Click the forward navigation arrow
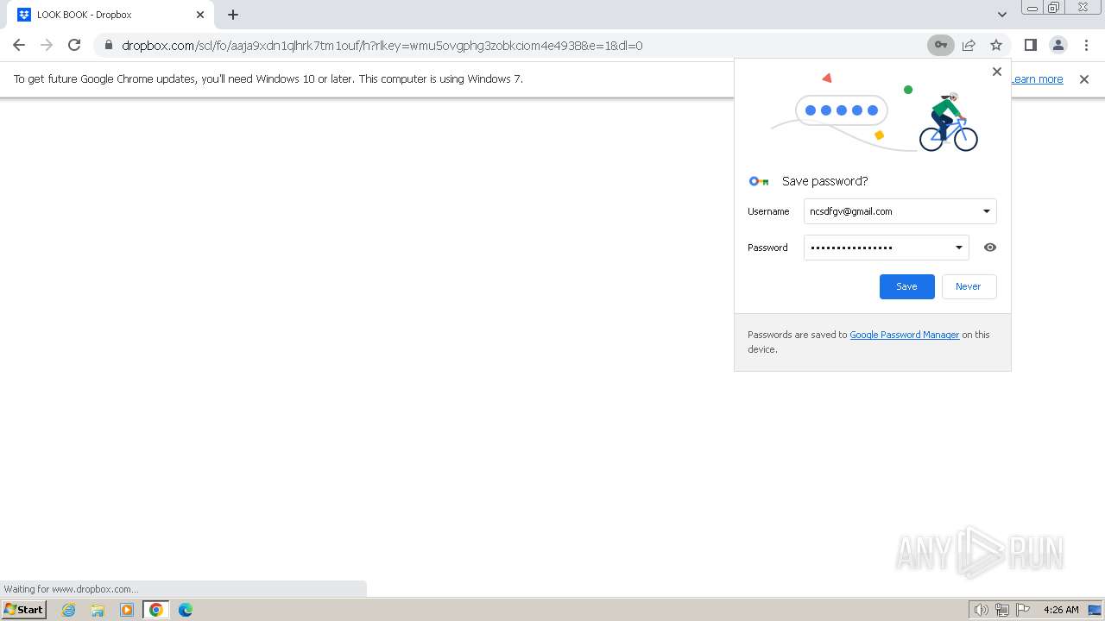This screenshot has width=1105, height=621. click(x=47, y=45)
